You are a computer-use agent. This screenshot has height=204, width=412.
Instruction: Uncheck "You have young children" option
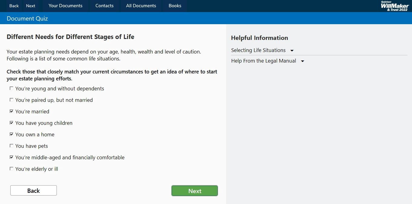coord(11,123)
